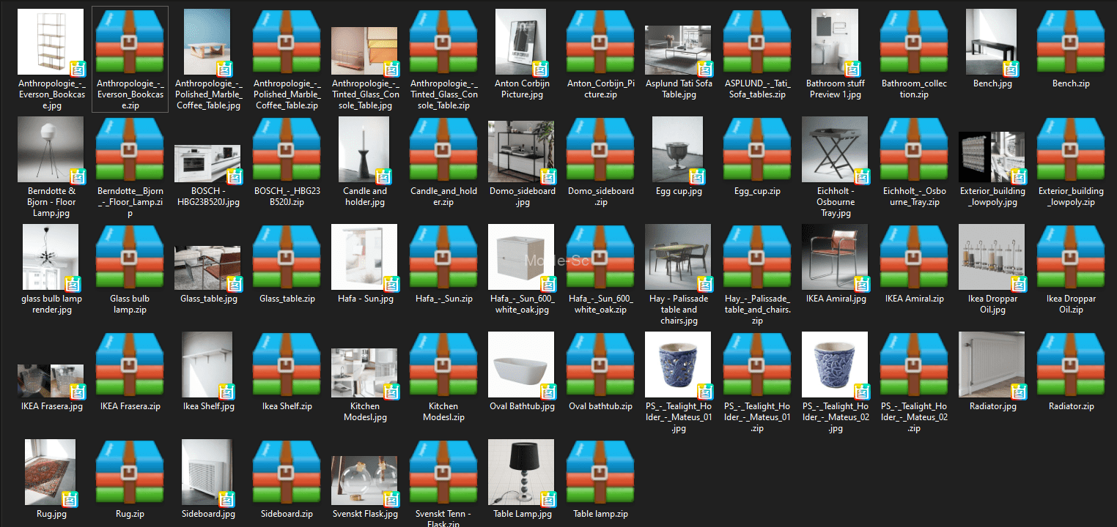Click the Eichholt Osbourne Tray.jpg thumbnail
Viewport: 1117px width, 527px height.
coord(834,150)
